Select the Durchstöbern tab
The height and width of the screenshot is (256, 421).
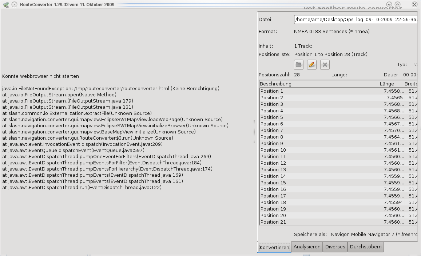[x=365, y=247]
